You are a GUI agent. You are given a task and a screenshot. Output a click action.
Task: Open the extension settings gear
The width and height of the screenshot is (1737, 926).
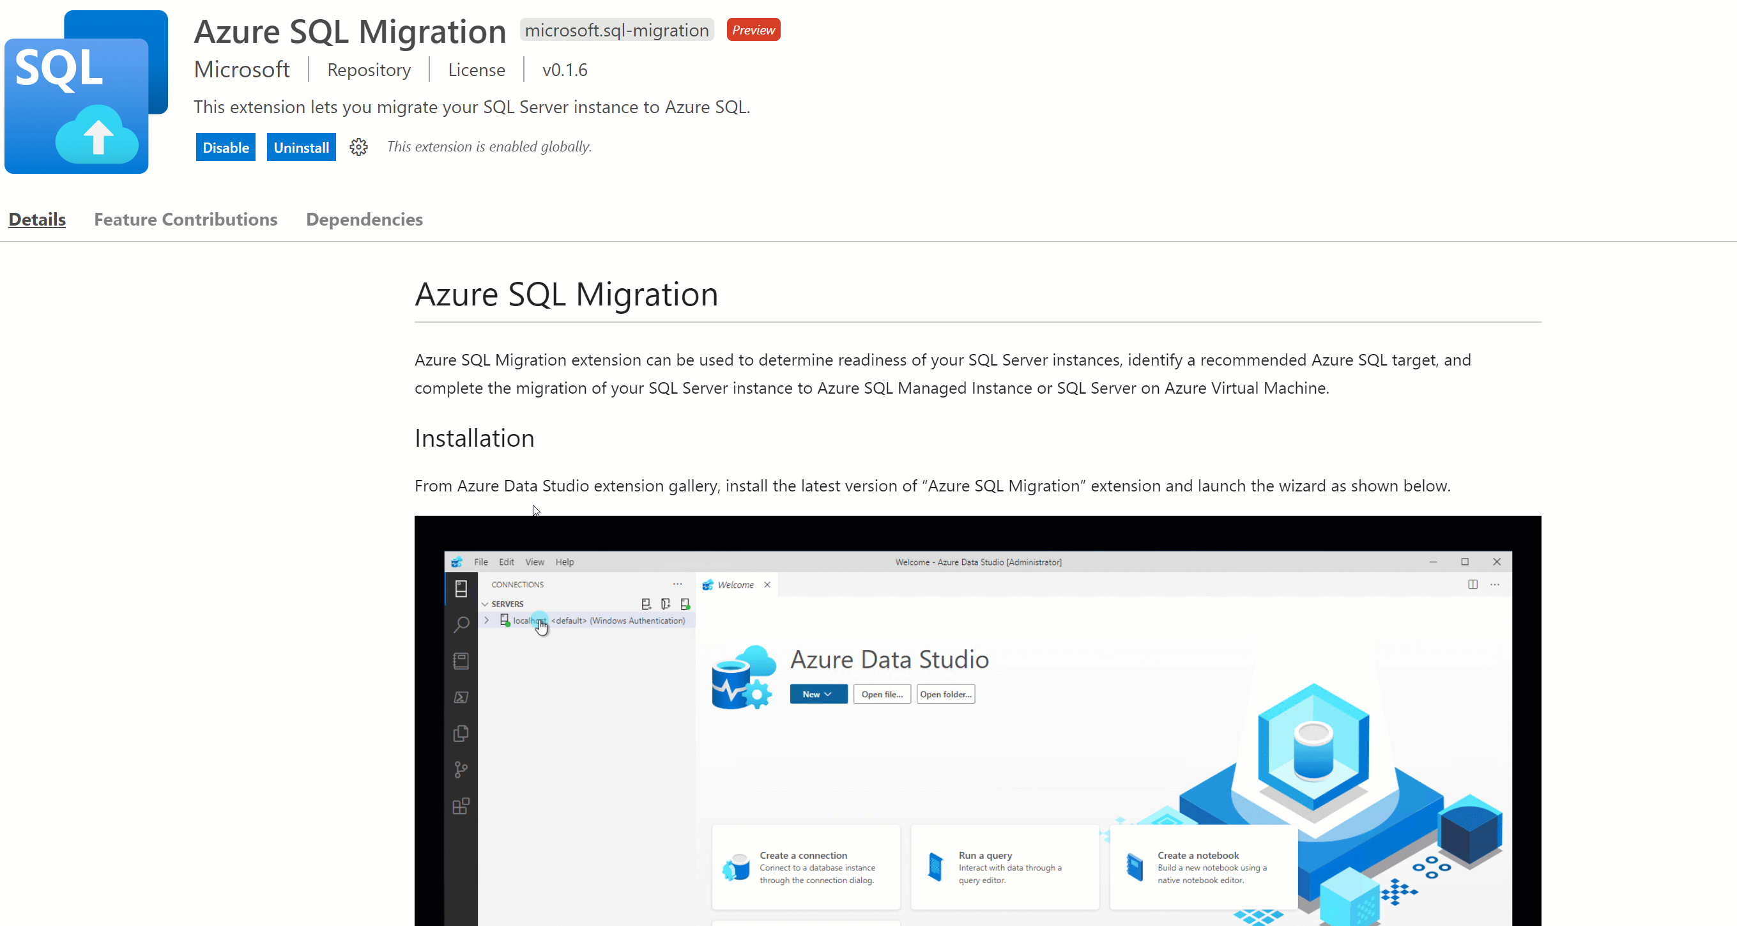358,147
